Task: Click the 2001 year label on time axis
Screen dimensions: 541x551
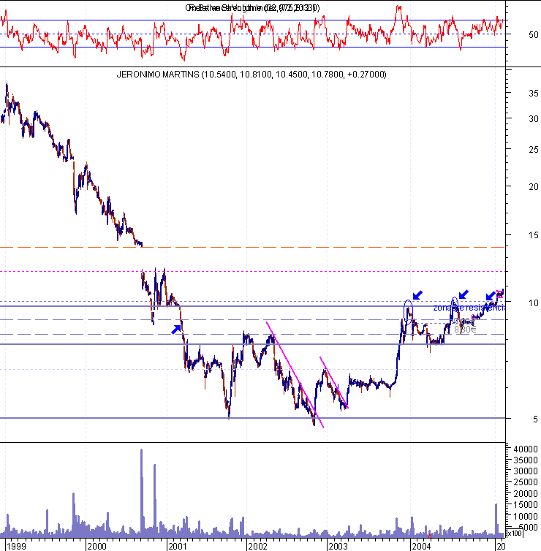Action: 178,546
